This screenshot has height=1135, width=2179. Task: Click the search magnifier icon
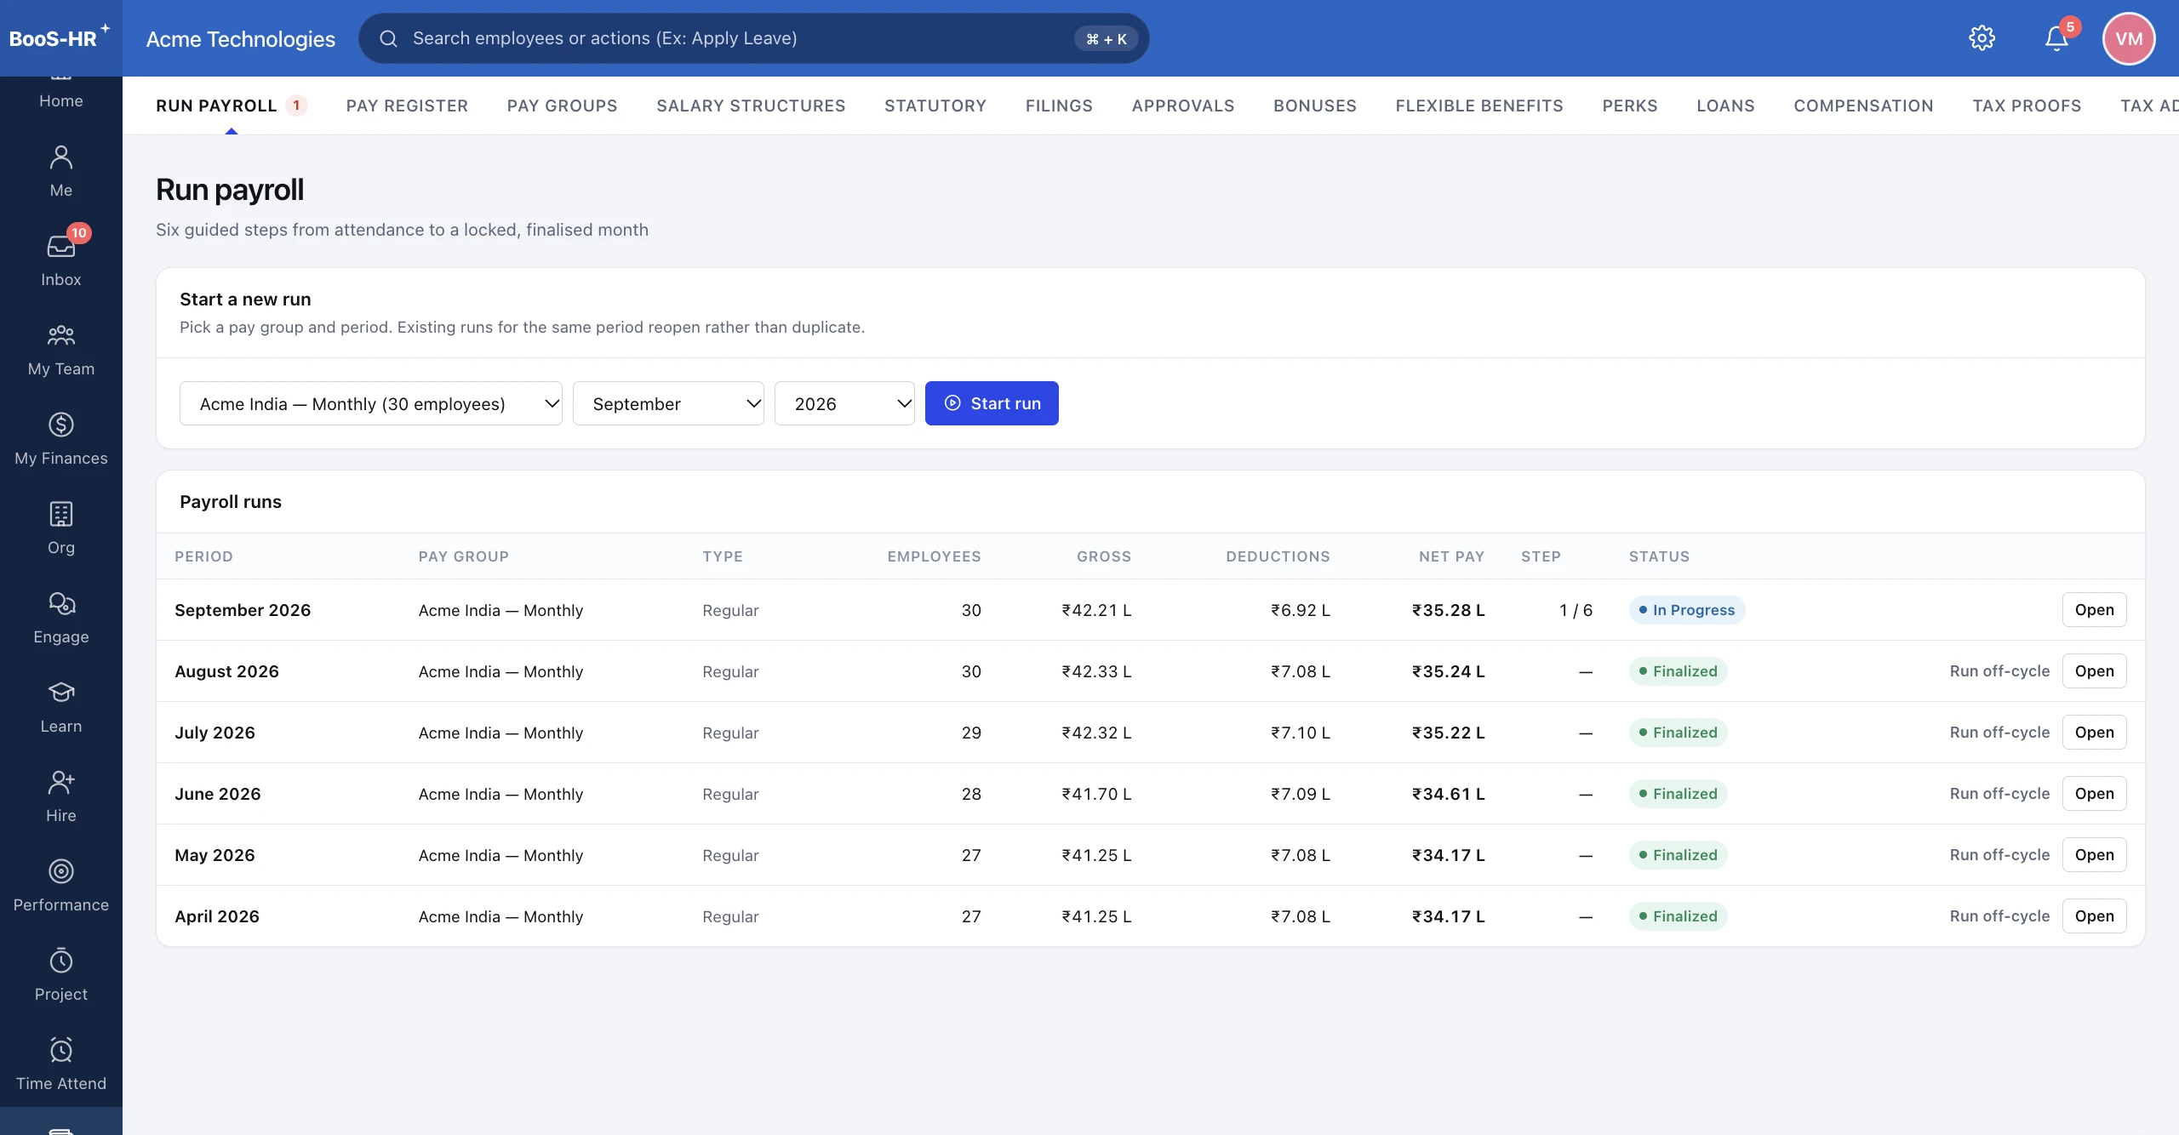click(388, 38)
